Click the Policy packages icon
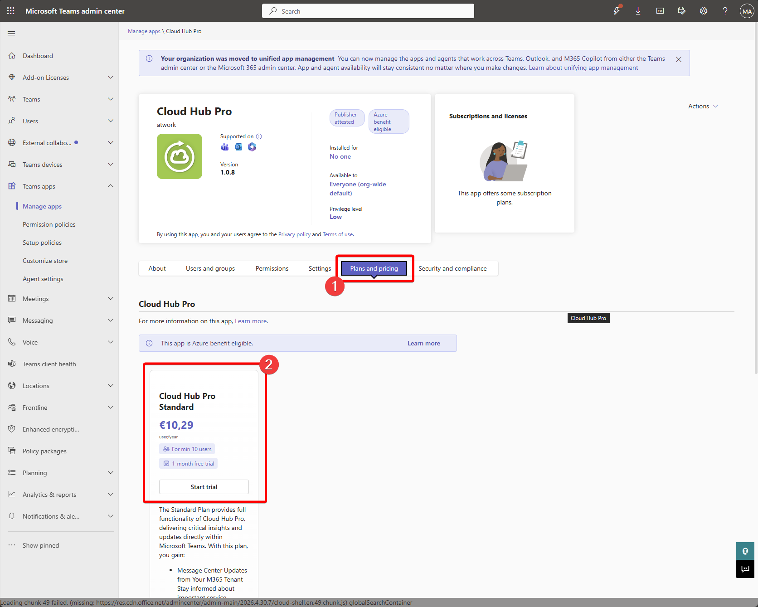758x607 pixels. [x=12, y=451]
